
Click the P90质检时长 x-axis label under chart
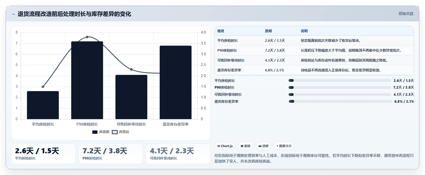[x=87, y=124]
